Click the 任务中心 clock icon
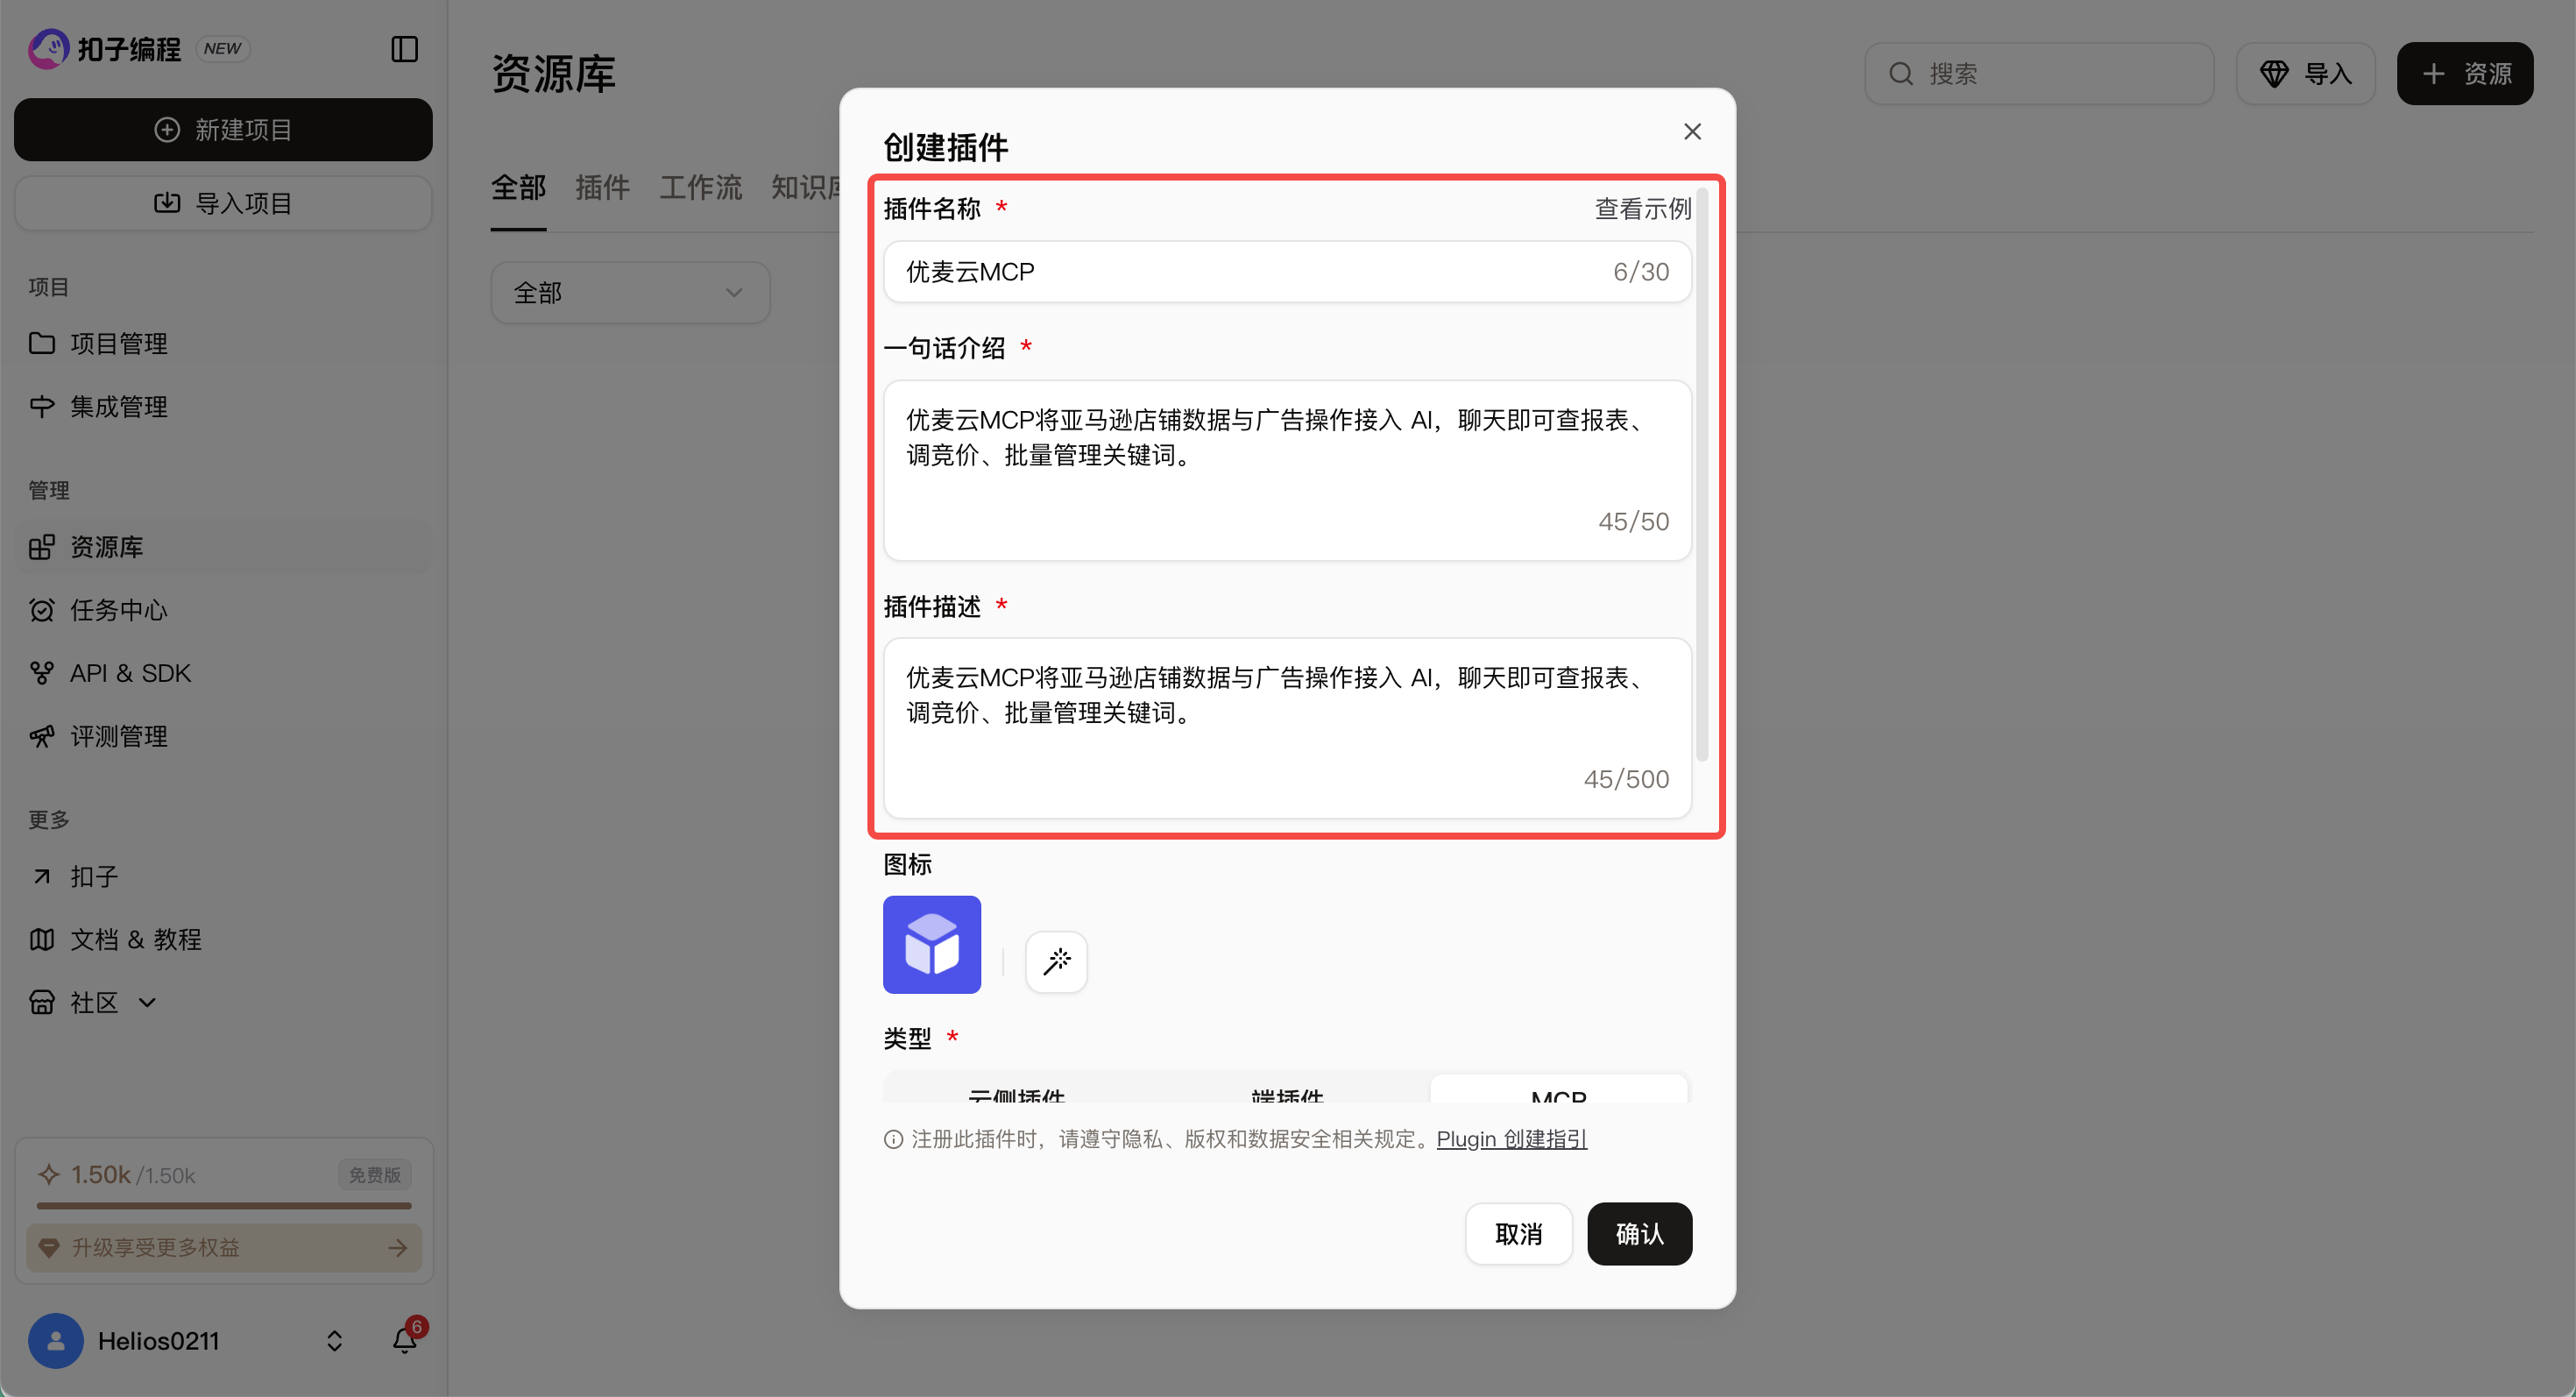This screenshot has width=2576, height=1397. (42, 610)
